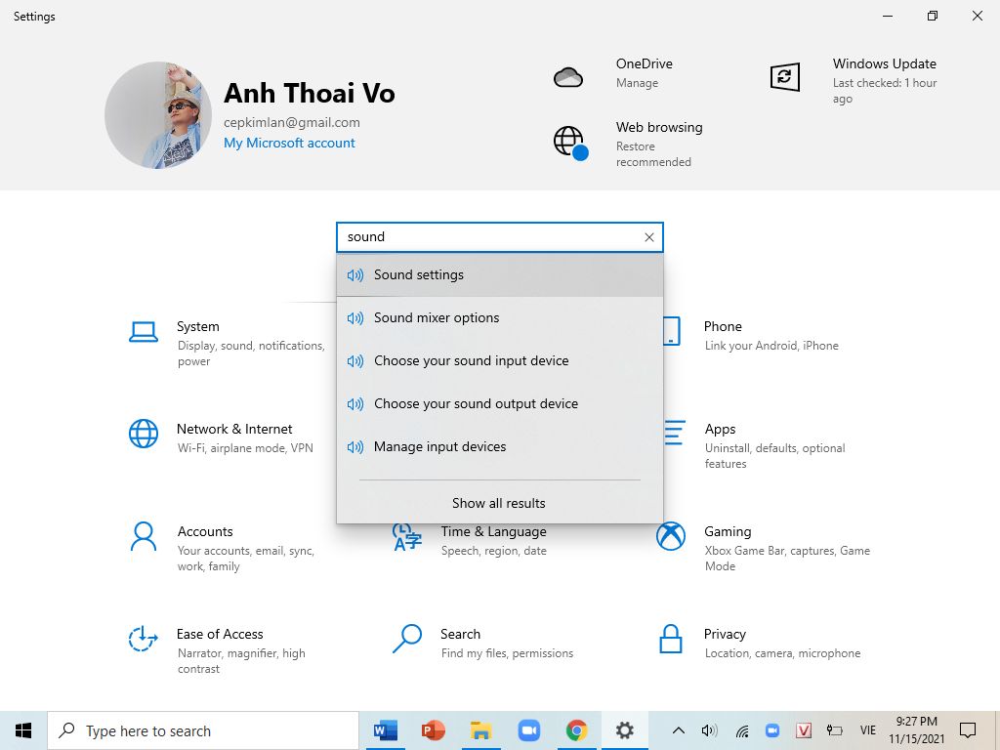
Task: Click the Windows Update refresh icon
Action: click(x=784, y=77)
